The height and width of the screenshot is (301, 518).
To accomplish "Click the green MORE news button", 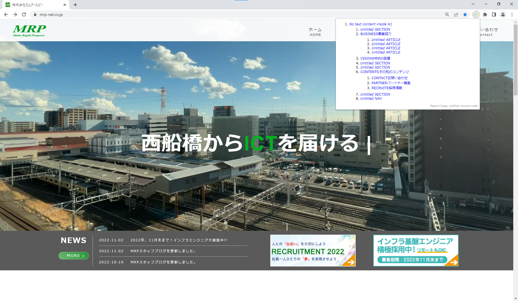I will [74, 256].
